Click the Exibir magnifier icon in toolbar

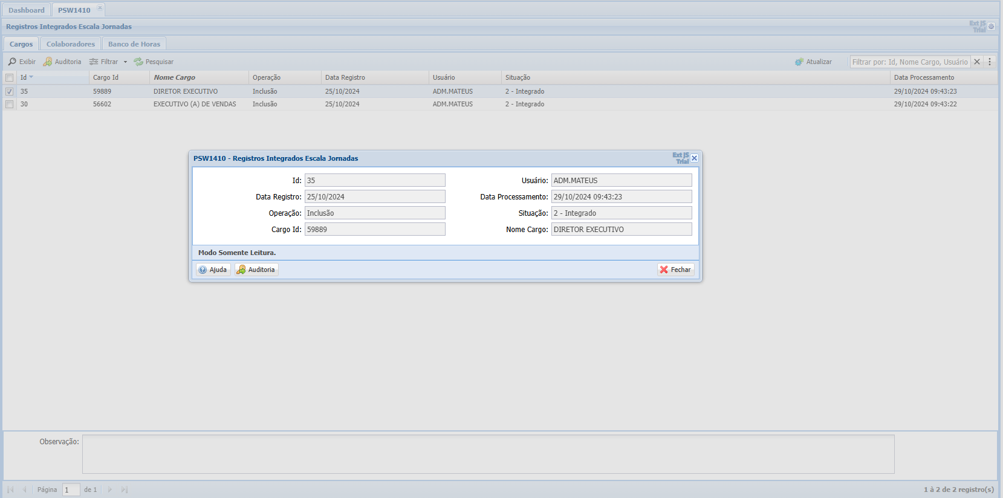12,62
